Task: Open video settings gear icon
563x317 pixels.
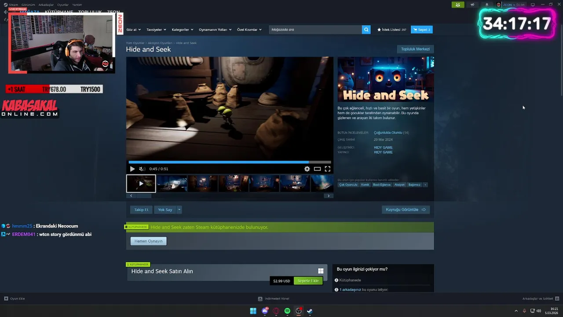Action: 307,169
